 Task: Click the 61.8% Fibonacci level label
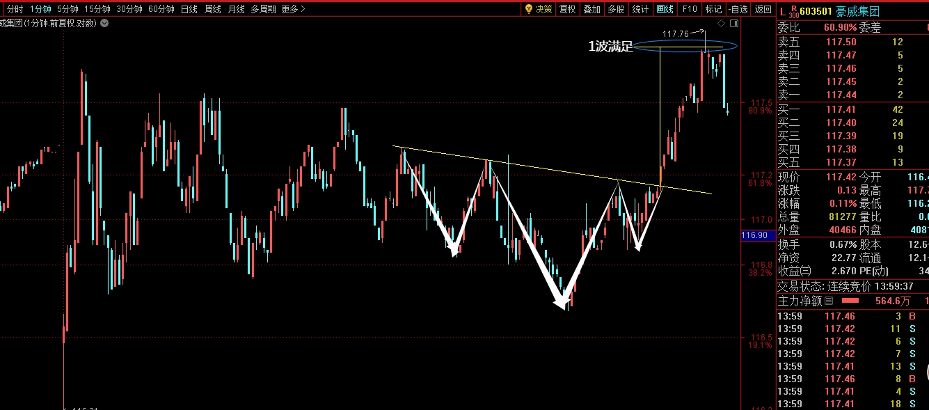761,183
